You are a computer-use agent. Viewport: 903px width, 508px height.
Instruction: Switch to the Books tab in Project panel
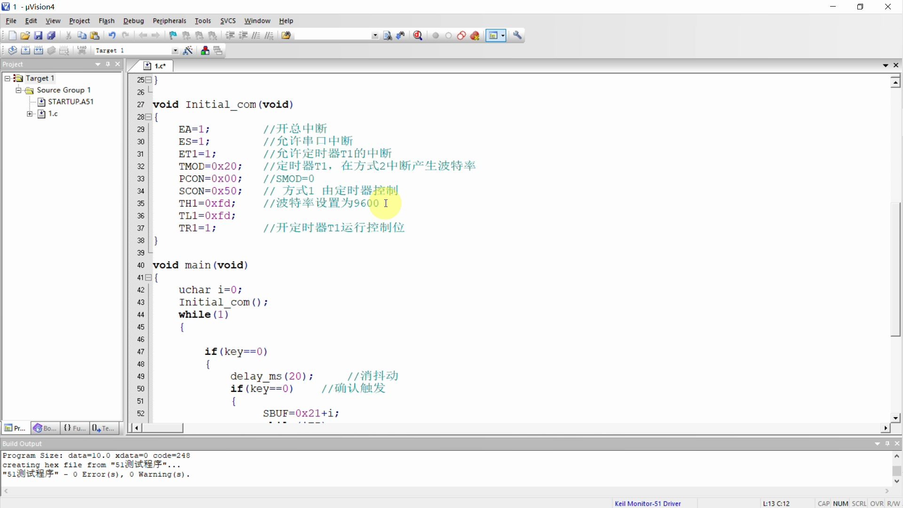[x=45, y=428]
